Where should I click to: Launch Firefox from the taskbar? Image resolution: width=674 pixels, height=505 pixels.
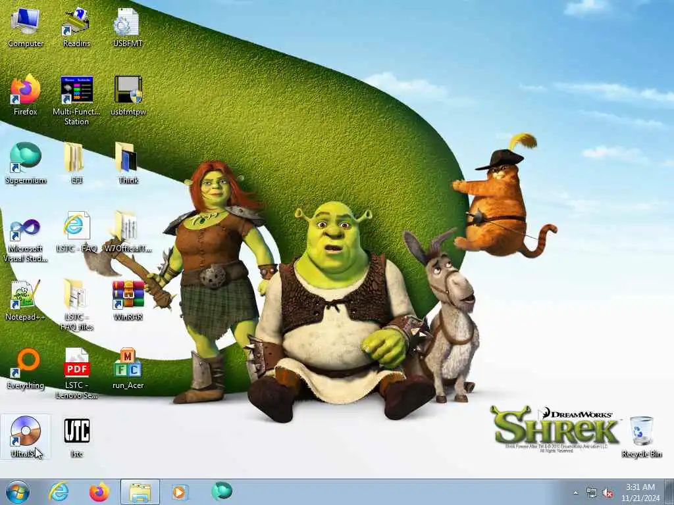[x=99, y=492]
